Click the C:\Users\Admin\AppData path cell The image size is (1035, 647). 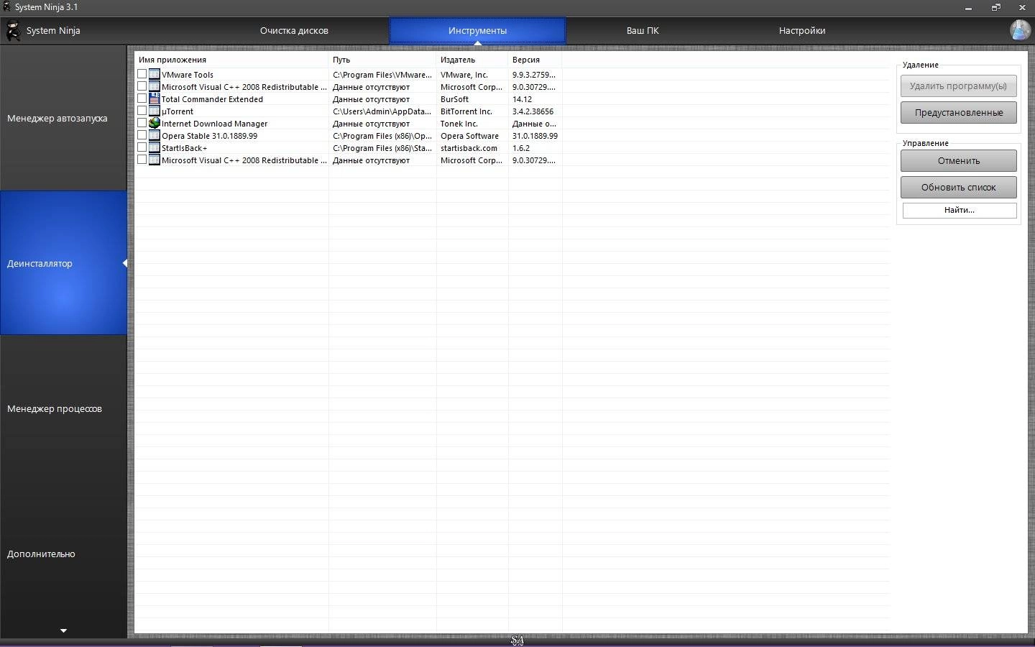382,111
